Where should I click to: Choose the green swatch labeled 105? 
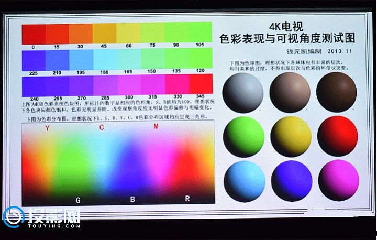[x=200, y=32]
